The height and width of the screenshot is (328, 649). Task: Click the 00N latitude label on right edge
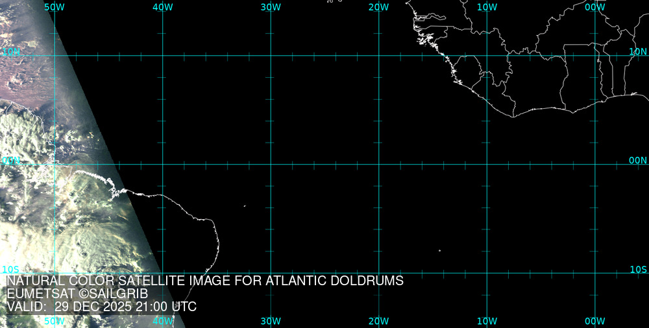coord(639,160)
